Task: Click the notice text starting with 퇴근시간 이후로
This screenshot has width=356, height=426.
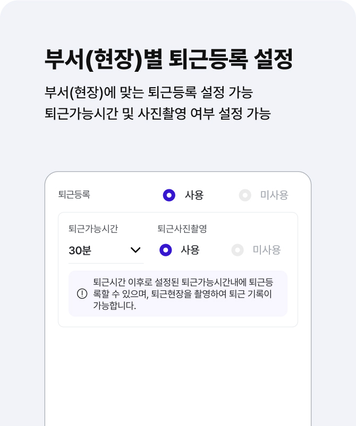Action: pos(182,294)
